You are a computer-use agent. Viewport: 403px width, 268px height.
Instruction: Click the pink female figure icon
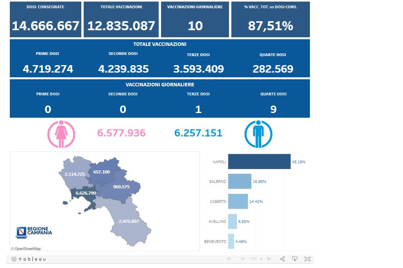tap(61, 134)
